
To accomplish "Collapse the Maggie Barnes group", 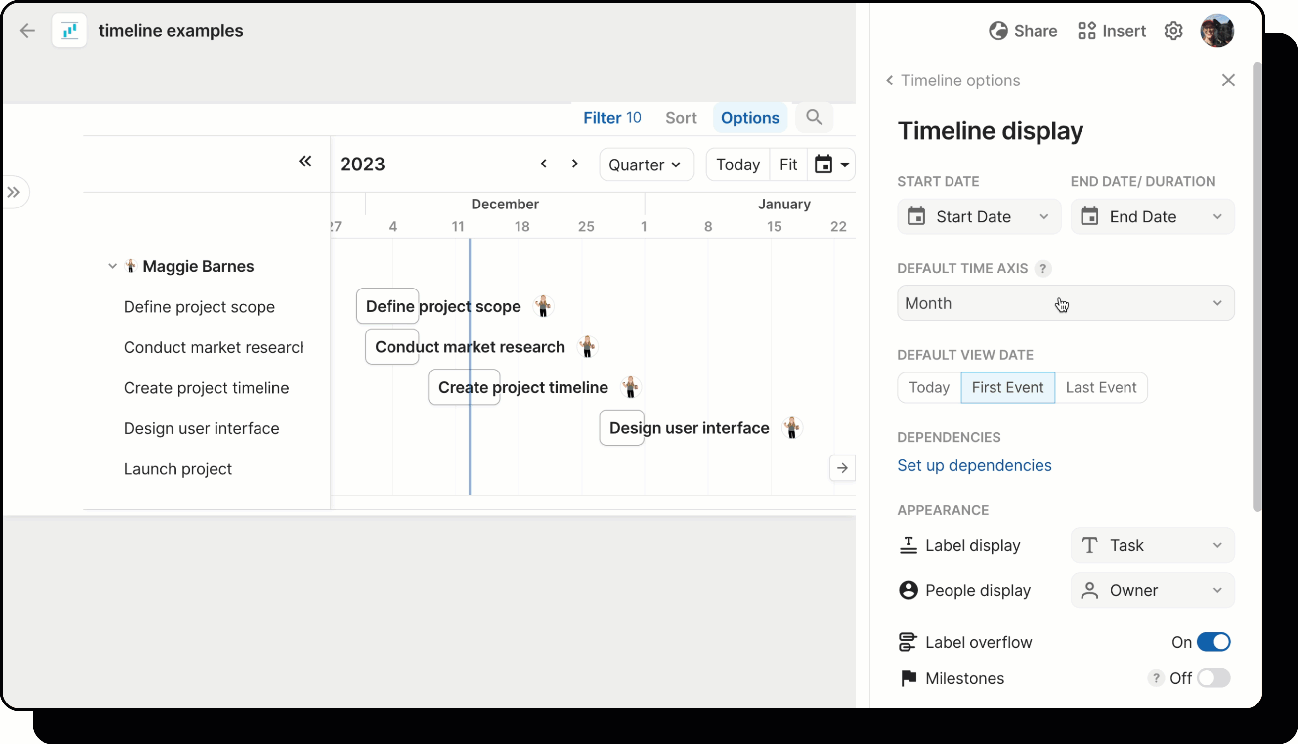I will [x=112, y=266].
